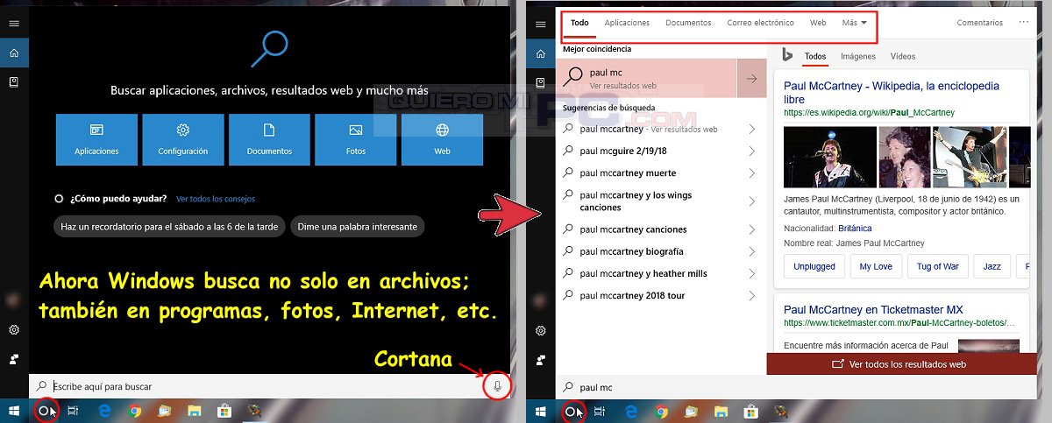Click the feedback person icon in the empty search window sidebar

pyautogui.click(x=14, y=360)
